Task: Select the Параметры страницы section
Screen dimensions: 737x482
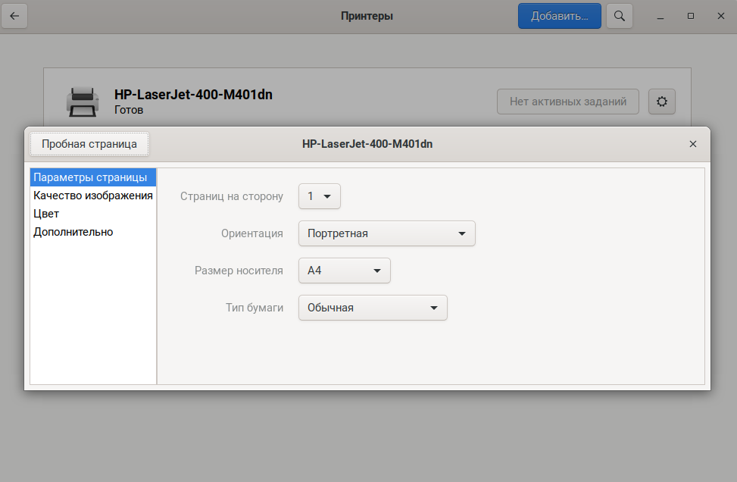Action: [90, 177]
